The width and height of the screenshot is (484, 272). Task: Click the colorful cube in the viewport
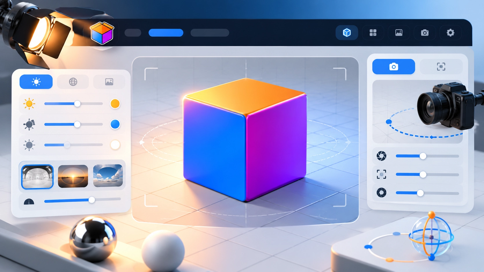point(245,140)
